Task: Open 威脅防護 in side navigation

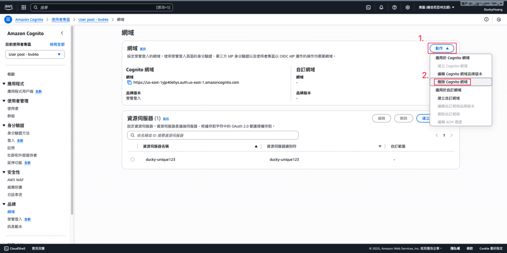Action: click(x=15, y=187)
